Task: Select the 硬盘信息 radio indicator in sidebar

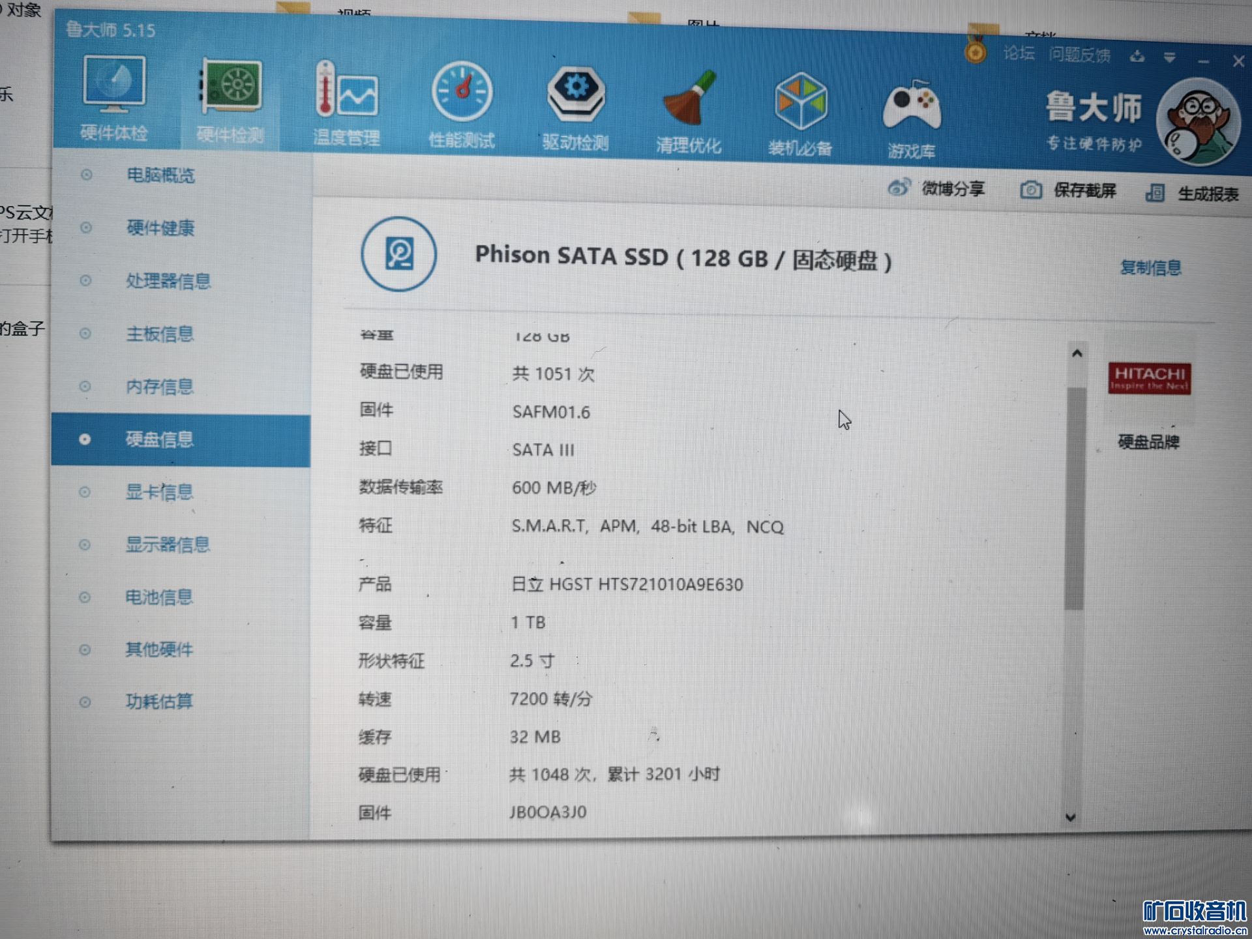Action: click(x=85, y=440)
